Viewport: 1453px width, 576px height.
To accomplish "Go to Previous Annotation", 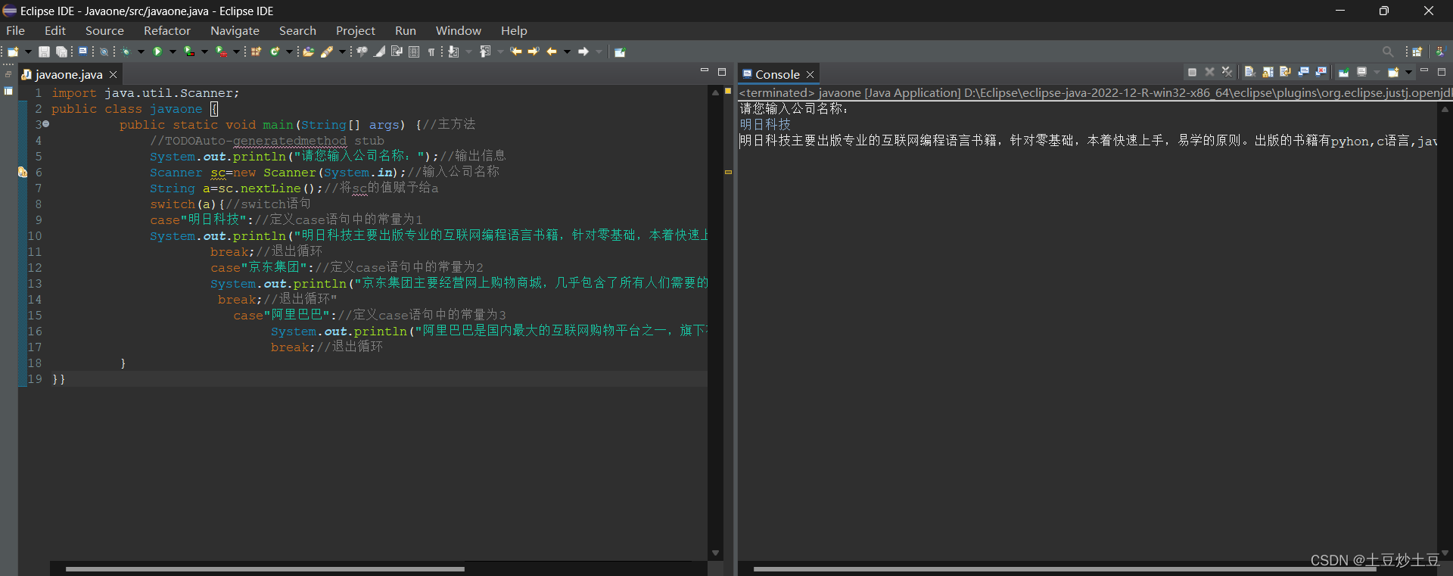I will [x=485, y=51].
